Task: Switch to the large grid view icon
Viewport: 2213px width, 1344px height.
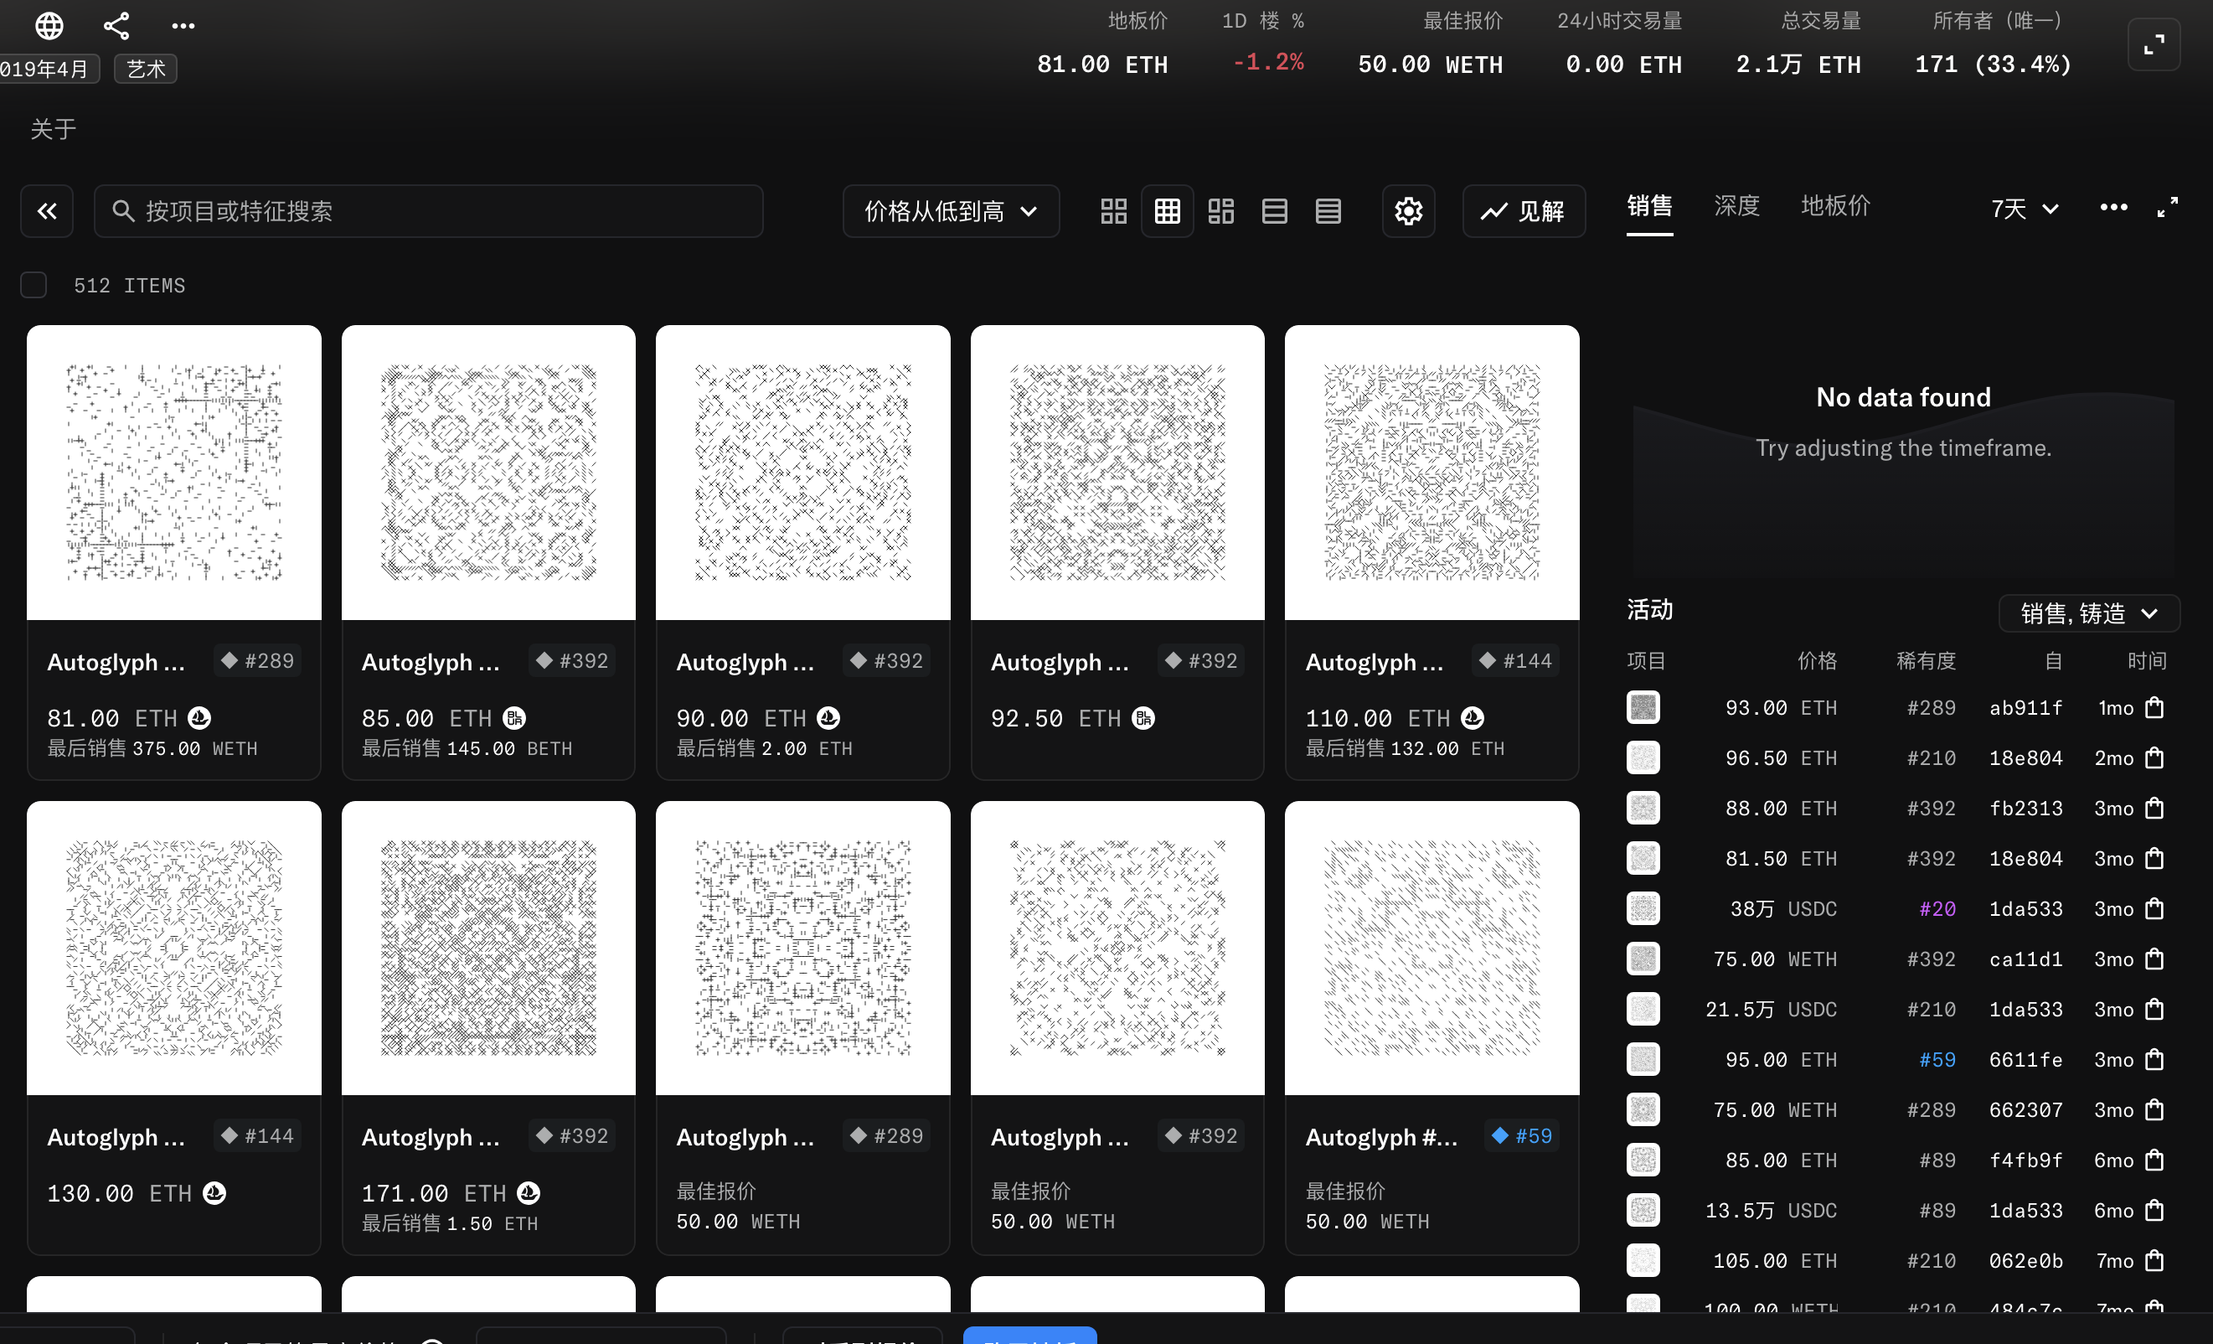Action: 1114,211
